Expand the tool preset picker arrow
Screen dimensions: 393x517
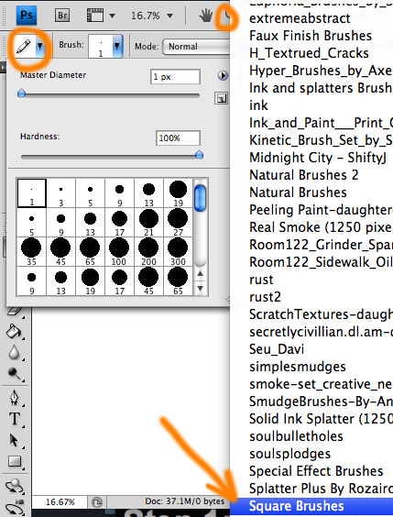click(40, 47)
